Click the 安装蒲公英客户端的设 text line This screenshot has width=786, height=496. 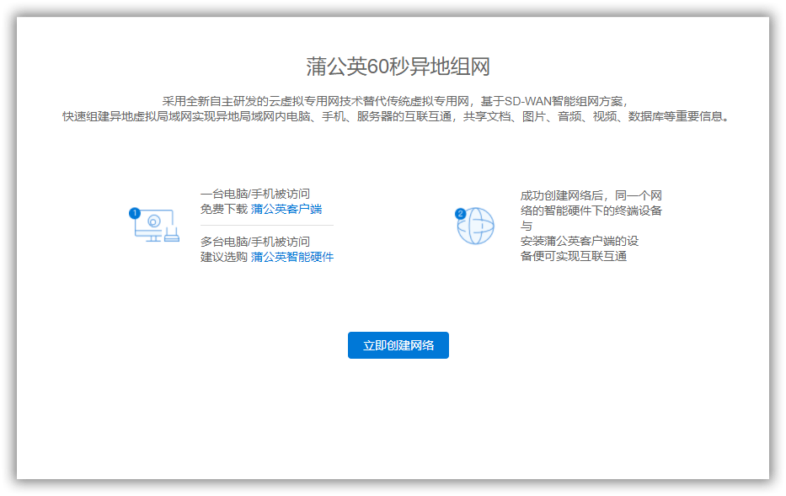(x=580, y=241)
